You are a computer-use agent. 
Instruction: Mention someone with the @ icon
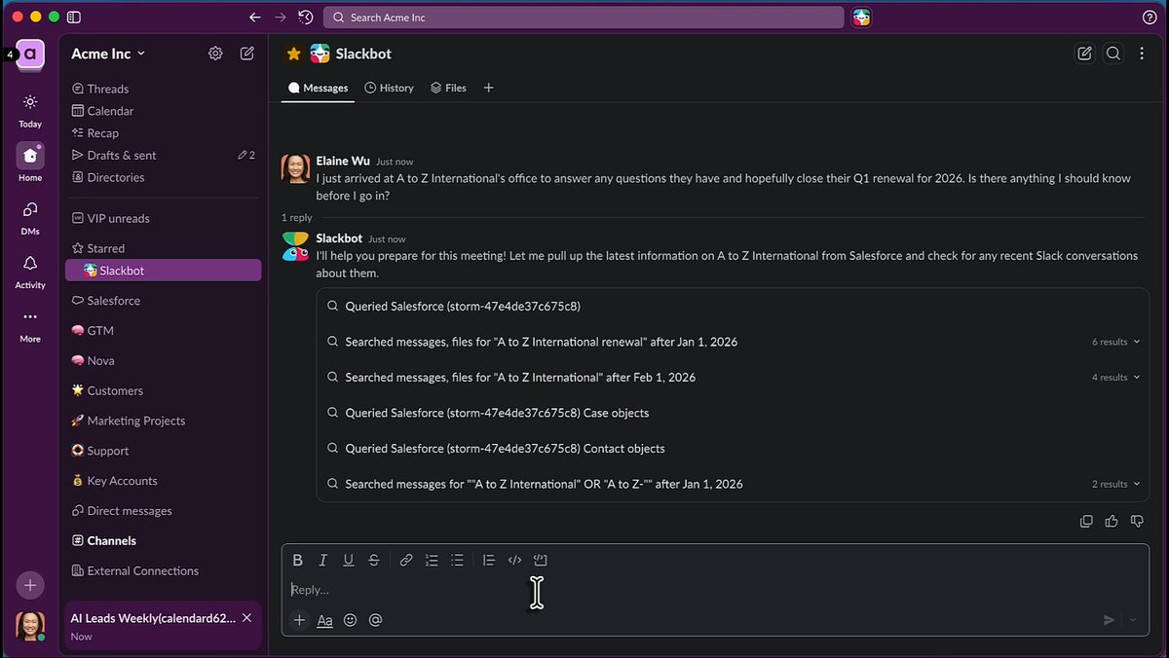pyautogui.click(x=375, y=620)
